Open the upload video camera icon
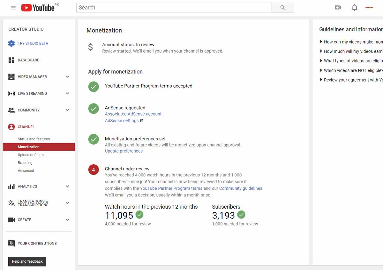The height and width of the screenshot is (270, 383). [338, 8]
